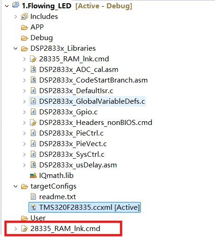Select the TMS320F28335.ccxml [Active] file name
The width and height of the screenshot is (215, 237).
(89, 207)
